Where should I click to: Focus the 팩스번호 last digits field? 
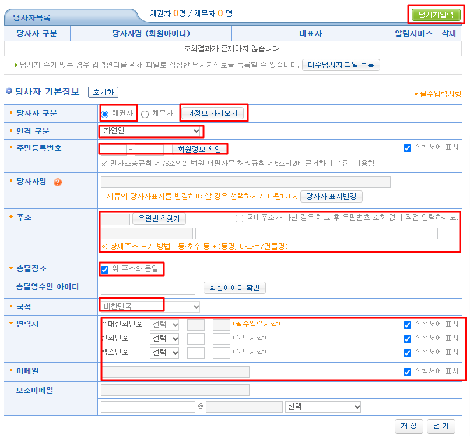pos(222,353)
